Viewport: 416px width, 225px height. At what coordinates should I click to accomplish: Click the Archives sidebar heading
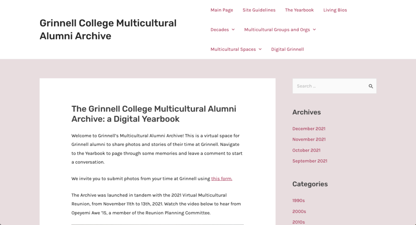(x=306, y=112)
